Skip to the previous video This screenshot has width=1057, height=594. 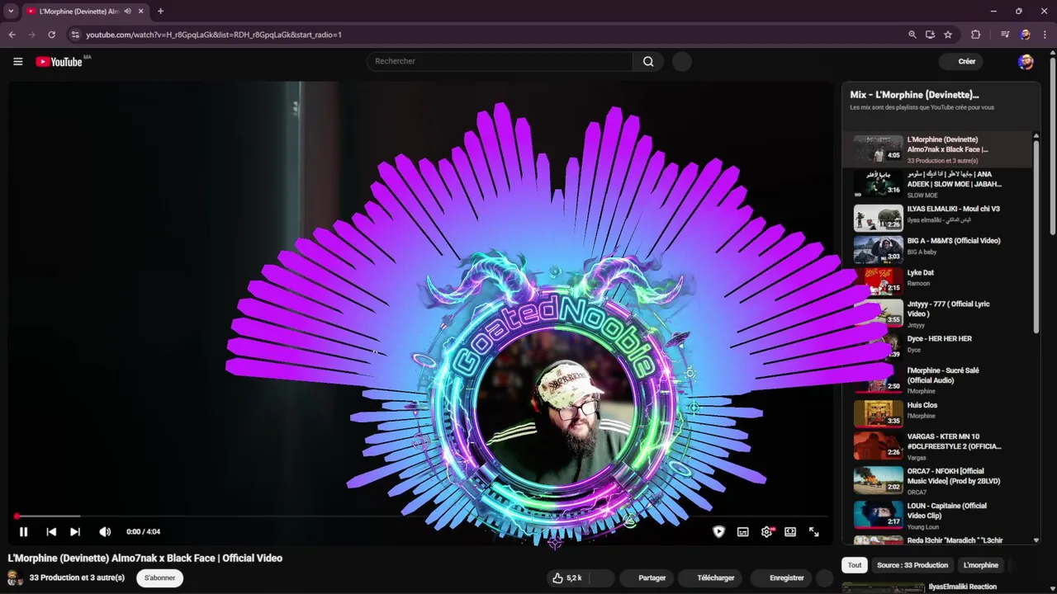[x=51, y=532]
